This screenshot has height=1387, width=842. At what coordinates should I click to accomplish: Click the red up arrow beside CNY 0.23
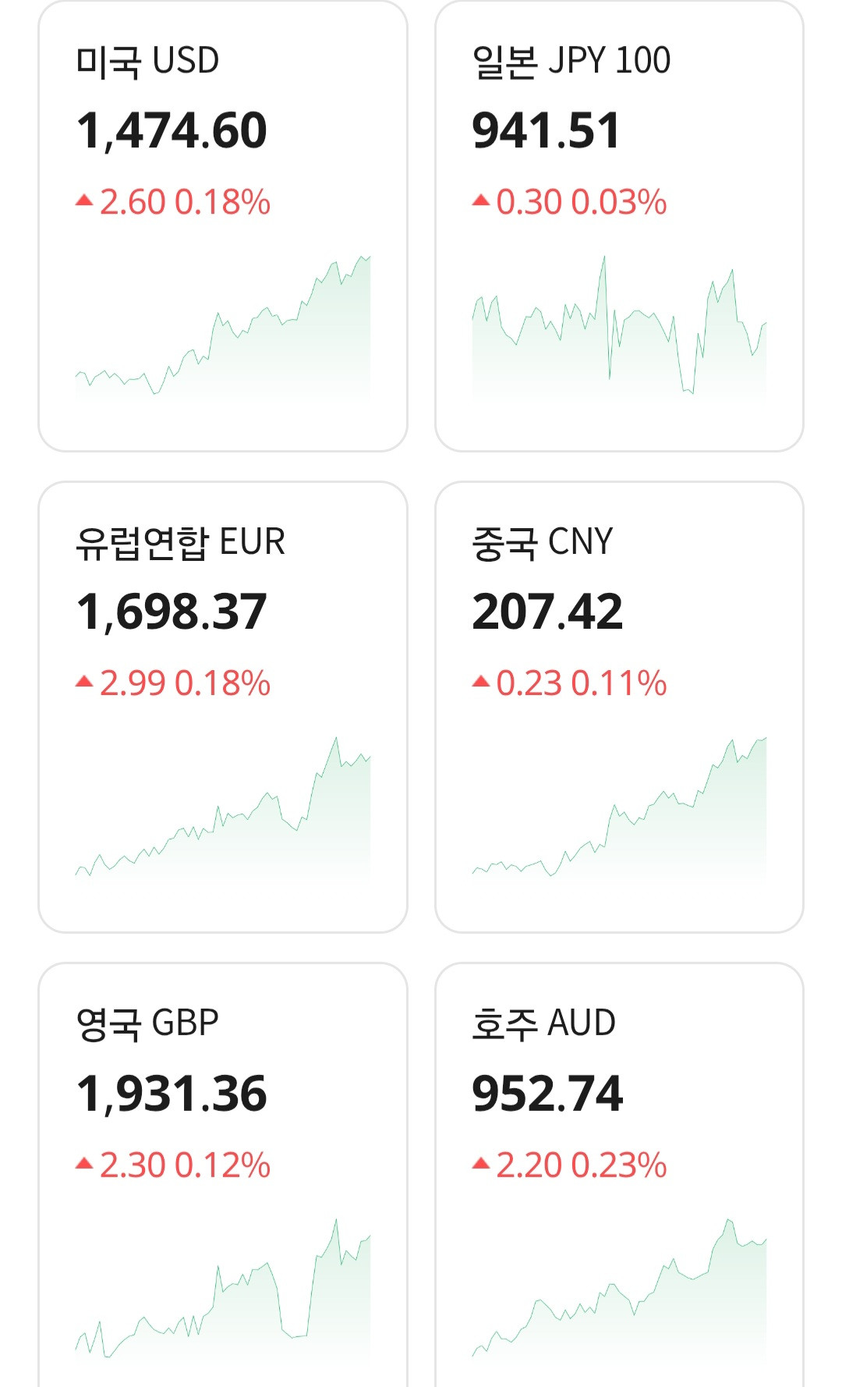(x=481, y=683)
